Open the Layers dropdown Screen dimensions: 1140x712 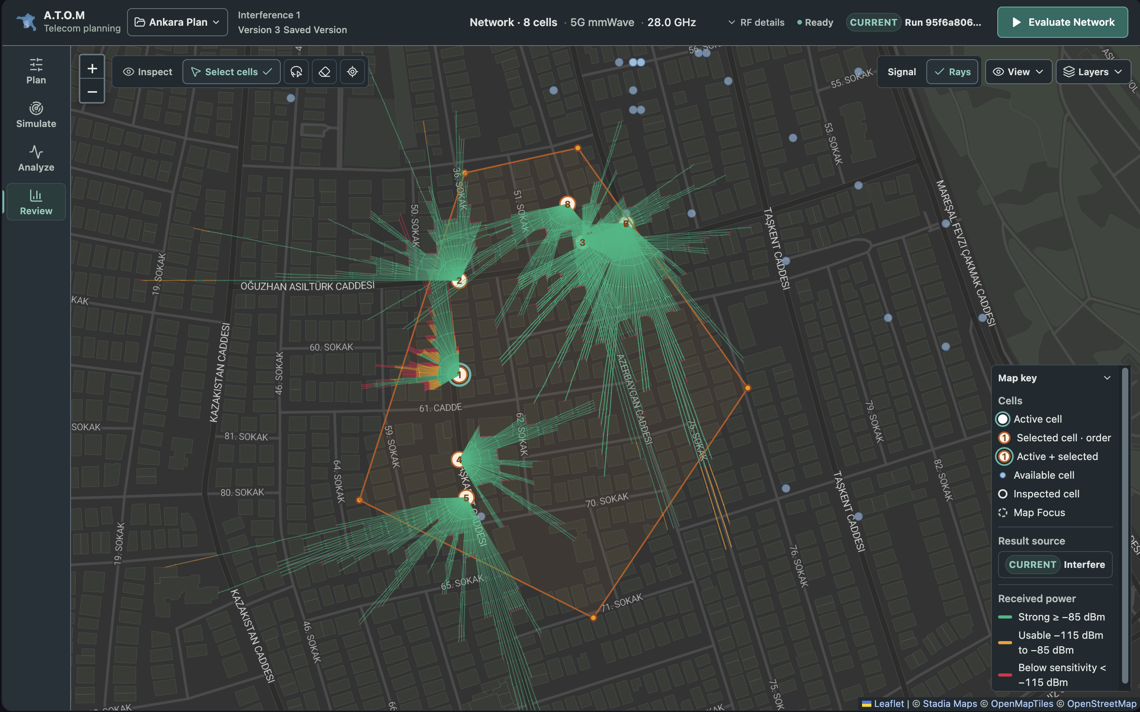pos(1093,72)
